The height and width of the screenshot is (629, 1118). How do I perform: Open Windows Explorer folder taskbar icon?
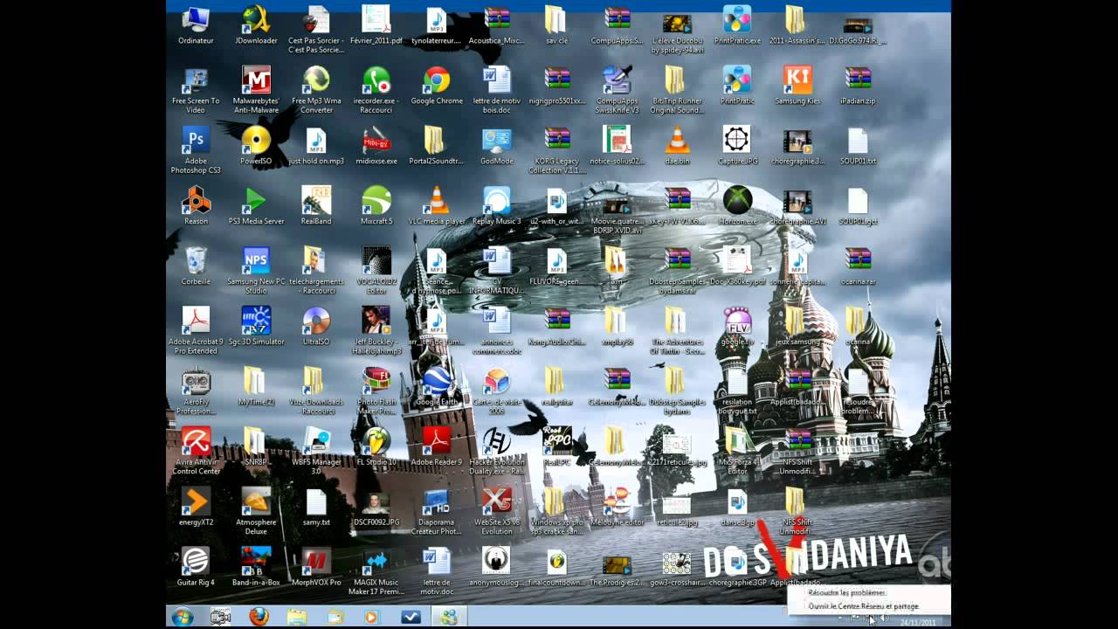[x=297, y=617]
